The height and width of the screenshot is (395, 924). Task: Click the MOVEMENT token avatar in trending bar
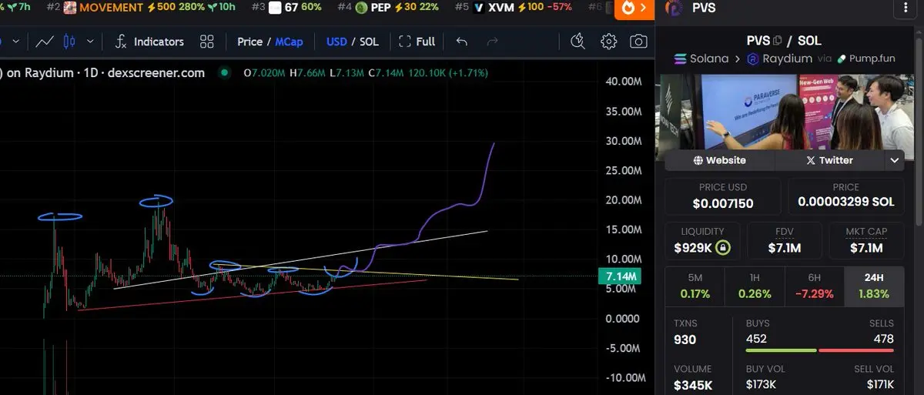click(70, 8)
